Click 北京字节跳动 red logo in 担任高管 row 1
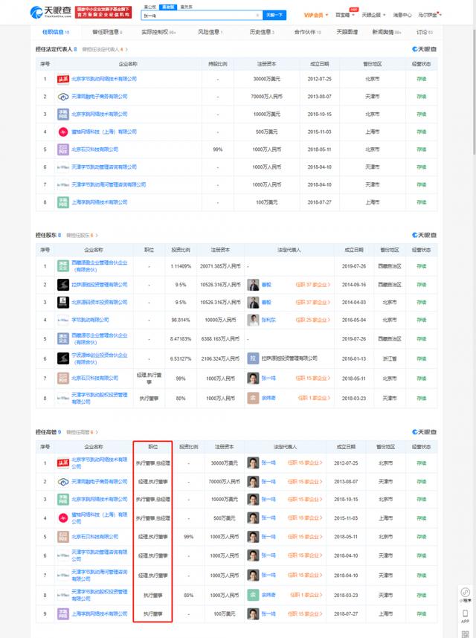 point(62,463)
